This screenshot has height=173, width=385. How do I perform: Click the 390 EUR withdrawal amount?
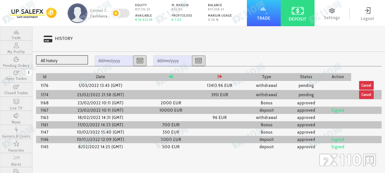click(x=220, y=95)
